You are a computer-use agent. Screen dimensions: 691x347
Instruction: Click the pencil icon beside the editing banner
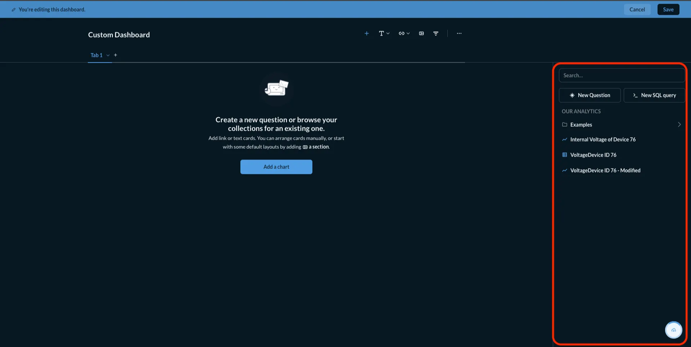tap(14, 9)
